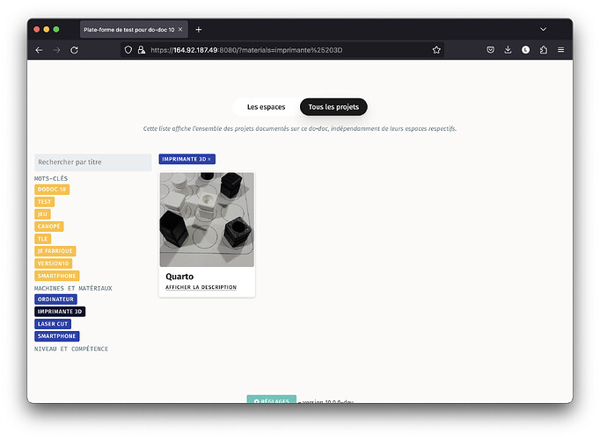Open a new tab with the plus icon
Viewport: 600px width, 439px height.
point(199,29)
